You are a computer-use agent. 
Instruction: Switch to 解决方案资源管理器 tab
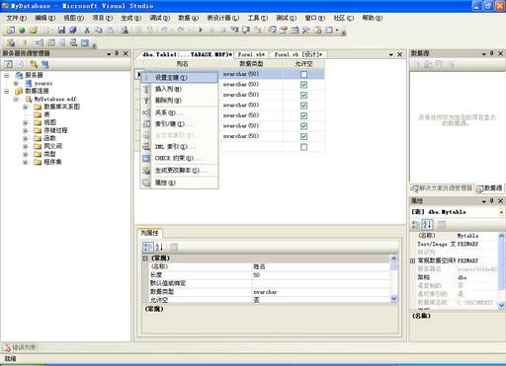(x=442, y=188)
